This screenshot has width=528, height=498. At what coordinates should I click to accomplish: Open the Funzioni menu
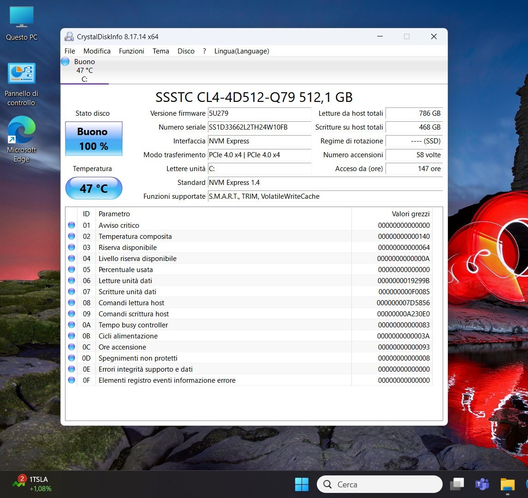click(131, 51)
